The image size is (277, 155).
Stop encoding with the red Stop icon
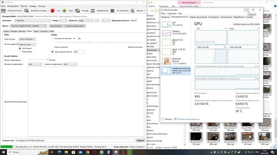point(52,11)
